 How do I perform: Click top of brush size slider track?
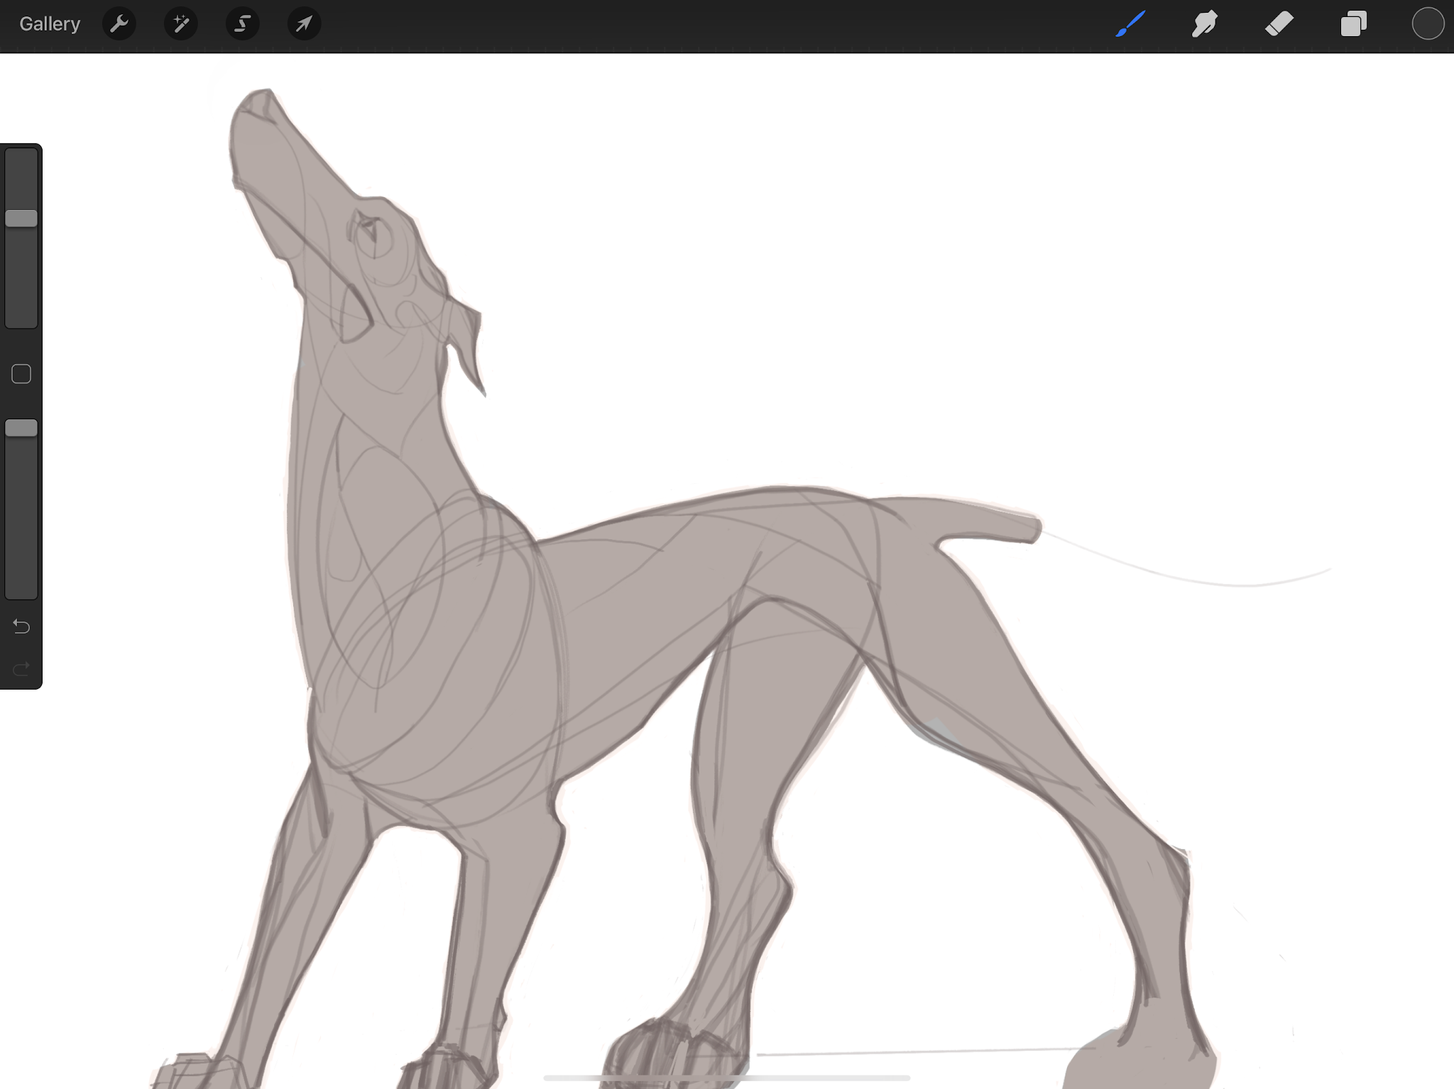tap(21, 157)
